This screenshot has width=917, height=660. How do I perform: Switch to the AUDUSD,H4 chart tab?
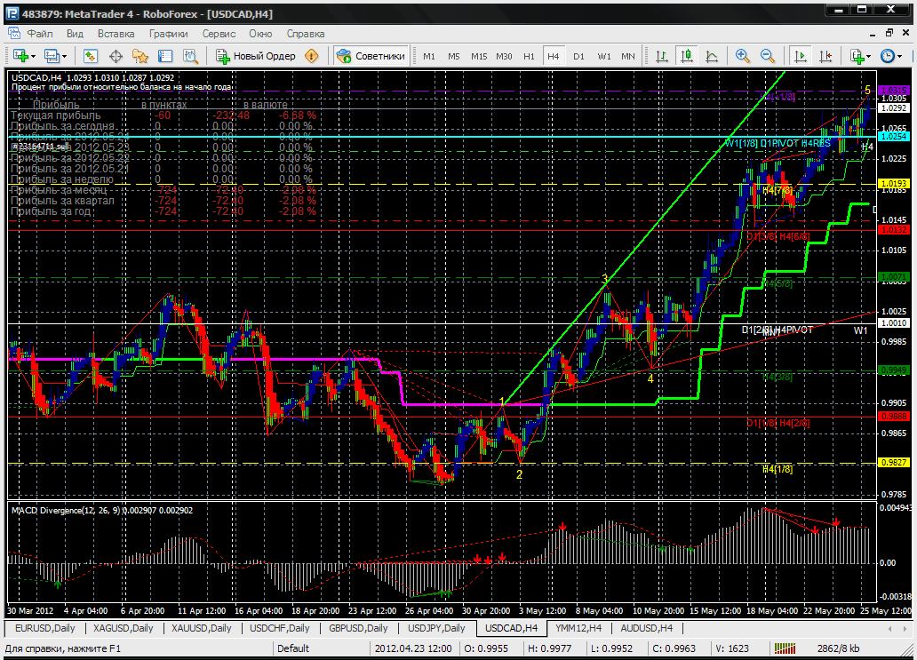pos(646,628)
